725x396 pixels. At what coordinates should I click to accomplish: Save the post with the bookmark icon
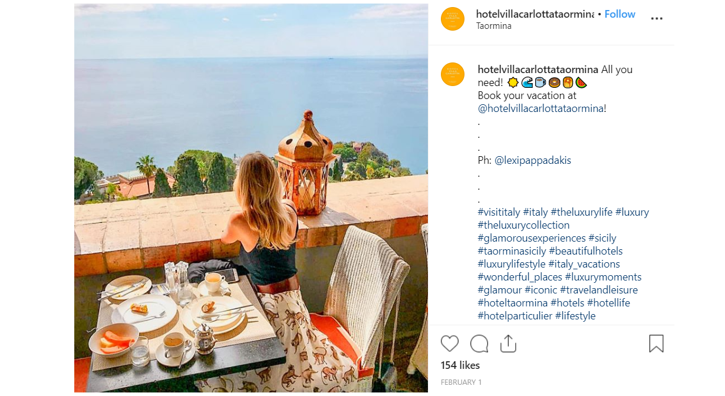[x=656, y=344]
